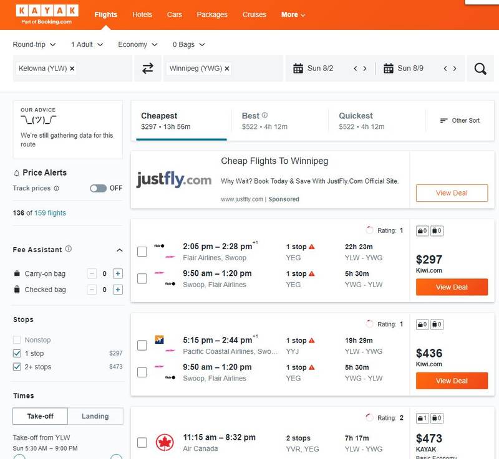Image resolution: width=499 pixels, height=459 pixels.
Task: Click the Price Alerts bell icon
Action: coord(17,173)
